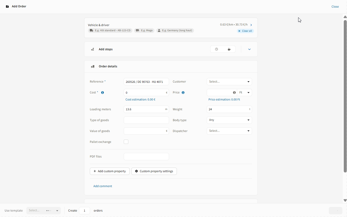
Task: Open the Use template dropdown
Action: click(x=43, y=210)
